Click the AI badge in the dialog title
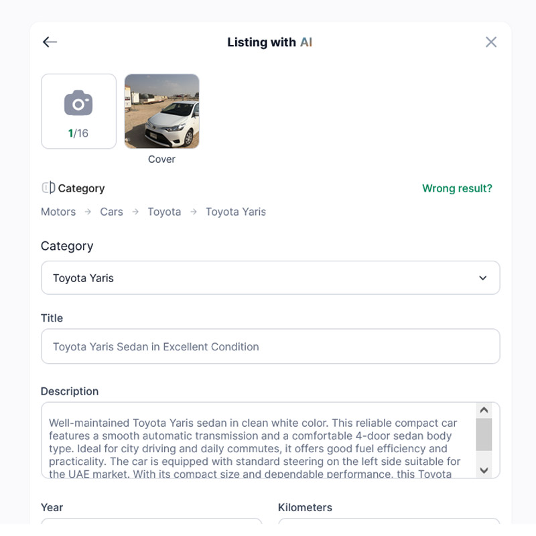The height and width of the screenshot is (536, 536). [307, 42]
